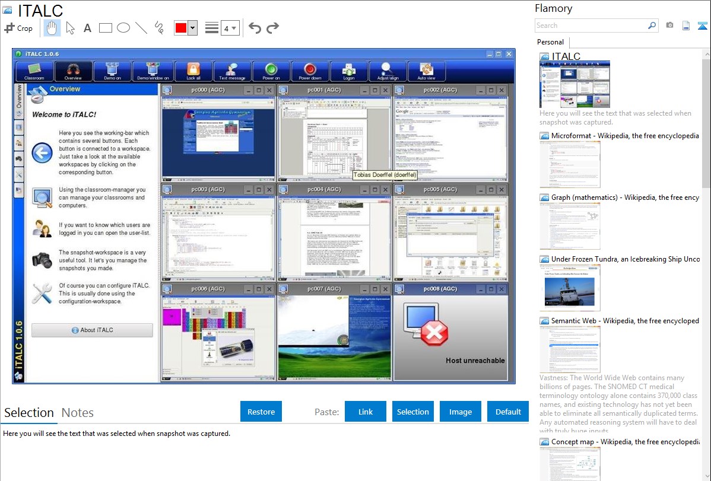
Task: Activate the hand pan tool
Action: (x=52, y=28)
